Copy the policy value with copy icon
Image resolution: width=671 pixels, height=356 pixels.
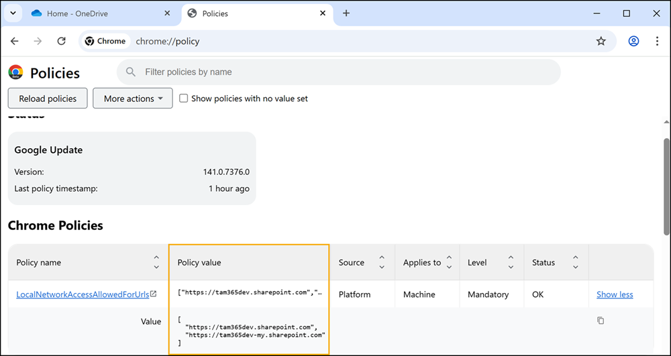[x=601, y=320]
